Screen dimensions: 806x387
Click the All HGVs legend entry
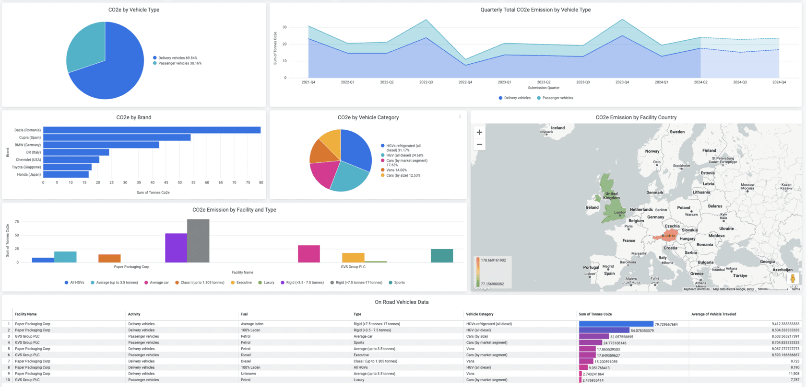(74, 283)
